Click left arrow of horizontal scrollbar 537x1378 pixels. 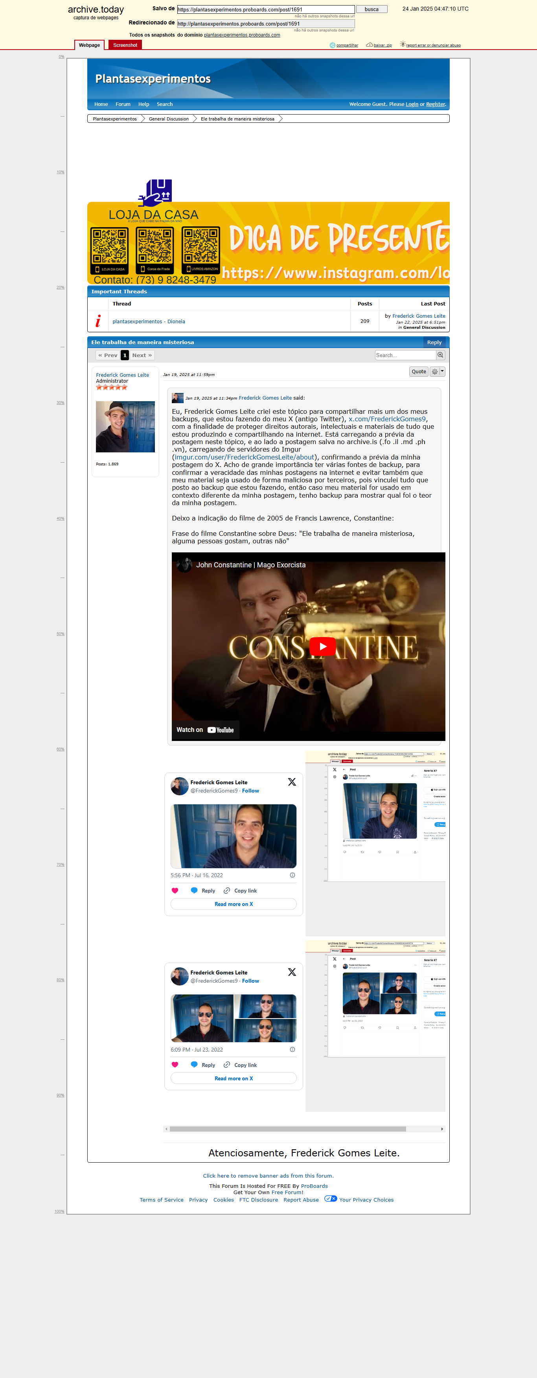[x=166, y=1129]
